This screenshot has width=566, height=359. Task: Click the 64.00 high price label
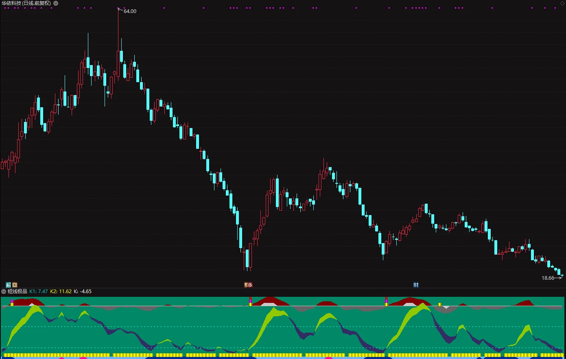[130, 11]
